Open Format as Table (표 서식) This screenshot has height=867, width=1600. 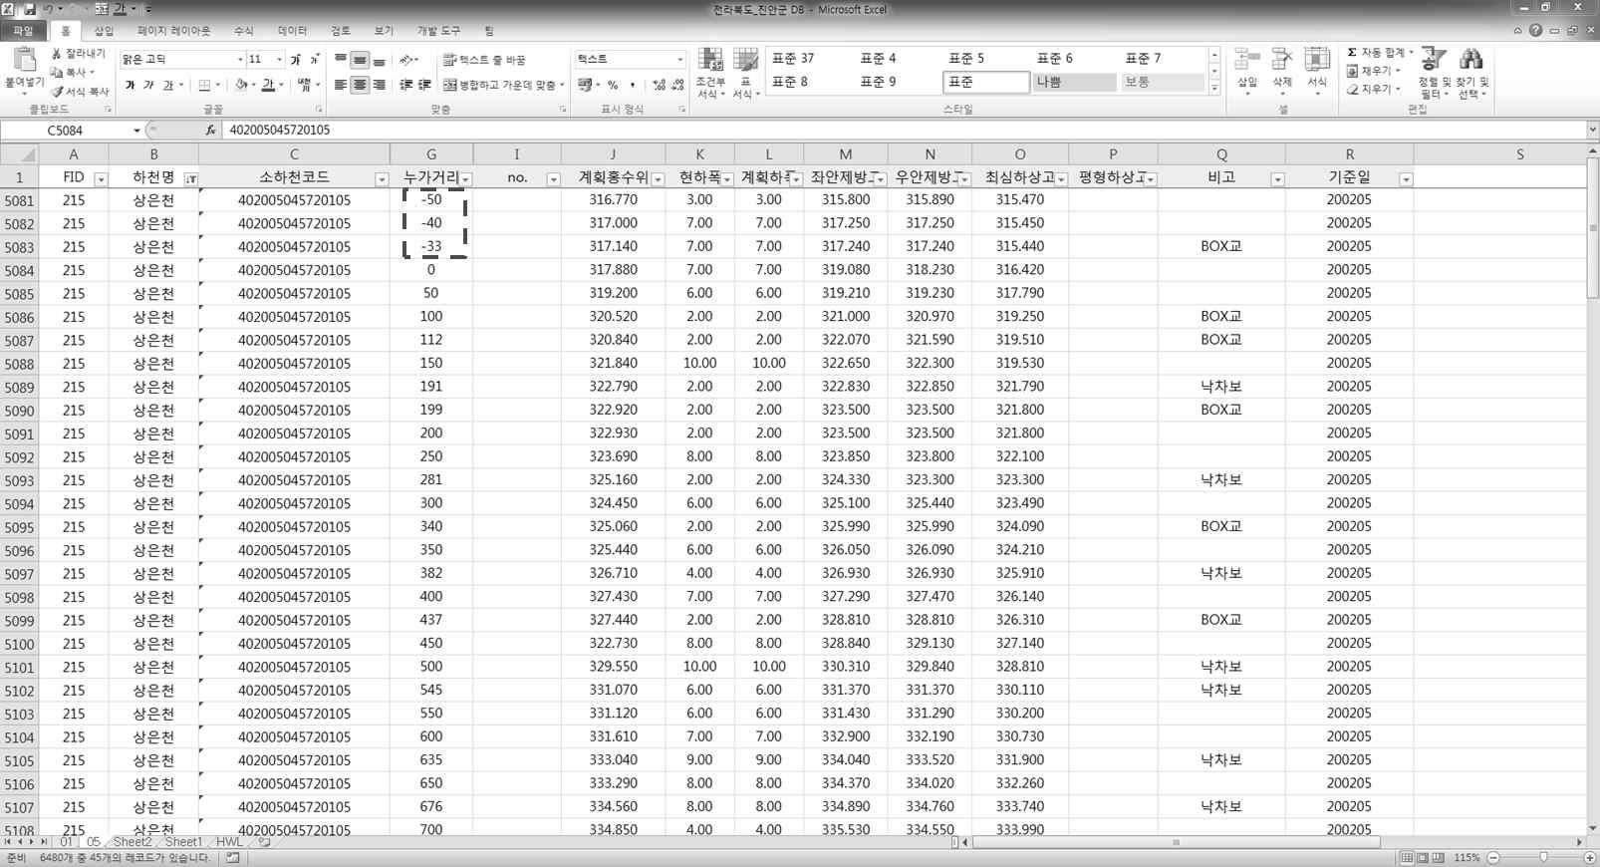click(745, 73)
